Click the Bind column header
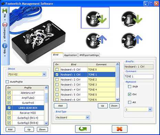160x135 pixels. coord(74,64)
